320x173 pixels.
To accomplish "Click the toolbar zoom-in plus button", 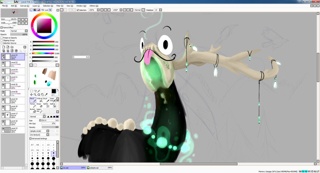I will pos(105,10).
